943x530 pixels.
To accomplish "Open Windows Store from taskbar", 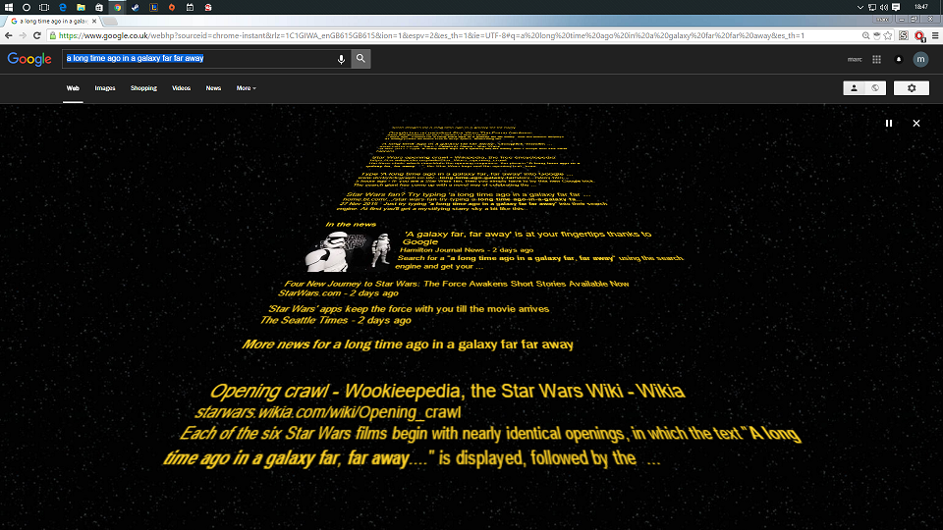I will (99, 7).
